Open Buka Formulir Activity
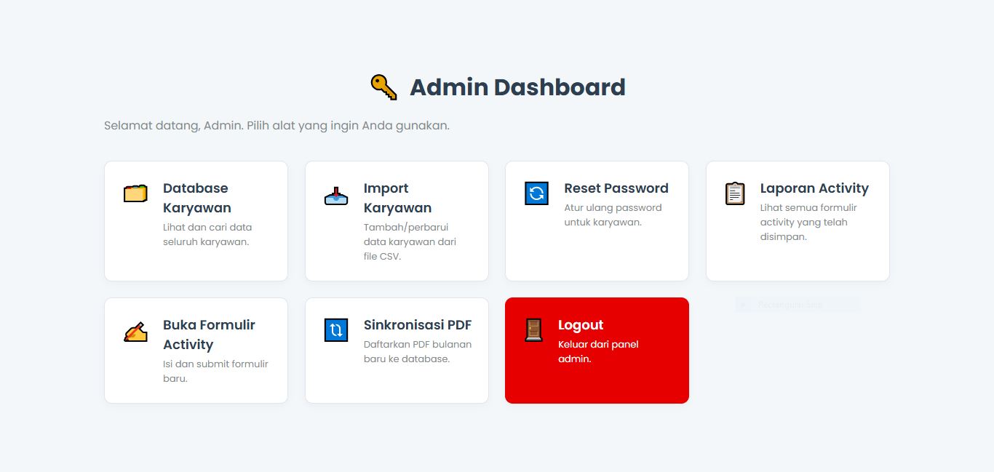The image size is (994, 472). 196,349
